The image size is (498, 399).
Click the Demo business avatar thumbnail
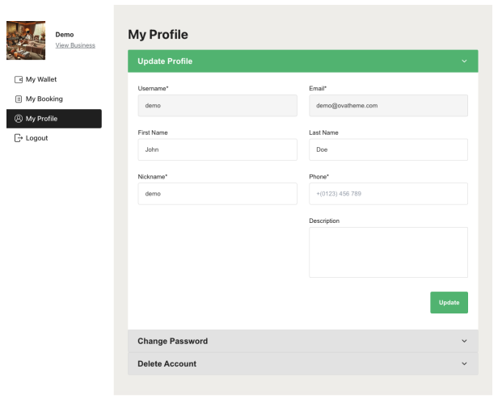pos(26,40)
